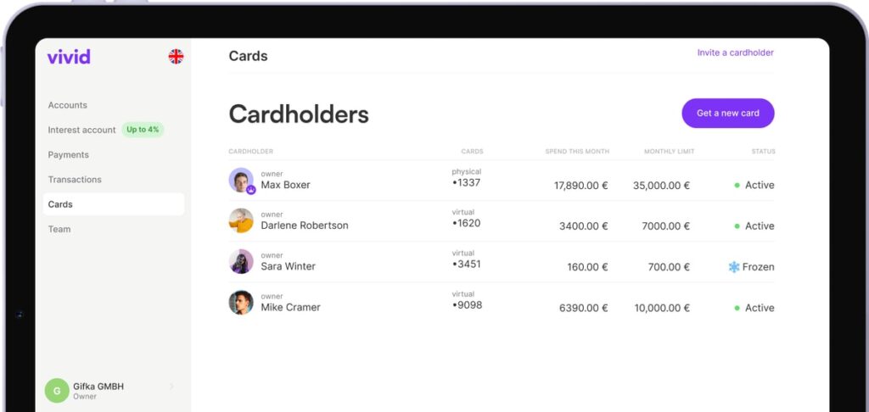Click Mike Cramer's avatar photo

click(241, 303)
